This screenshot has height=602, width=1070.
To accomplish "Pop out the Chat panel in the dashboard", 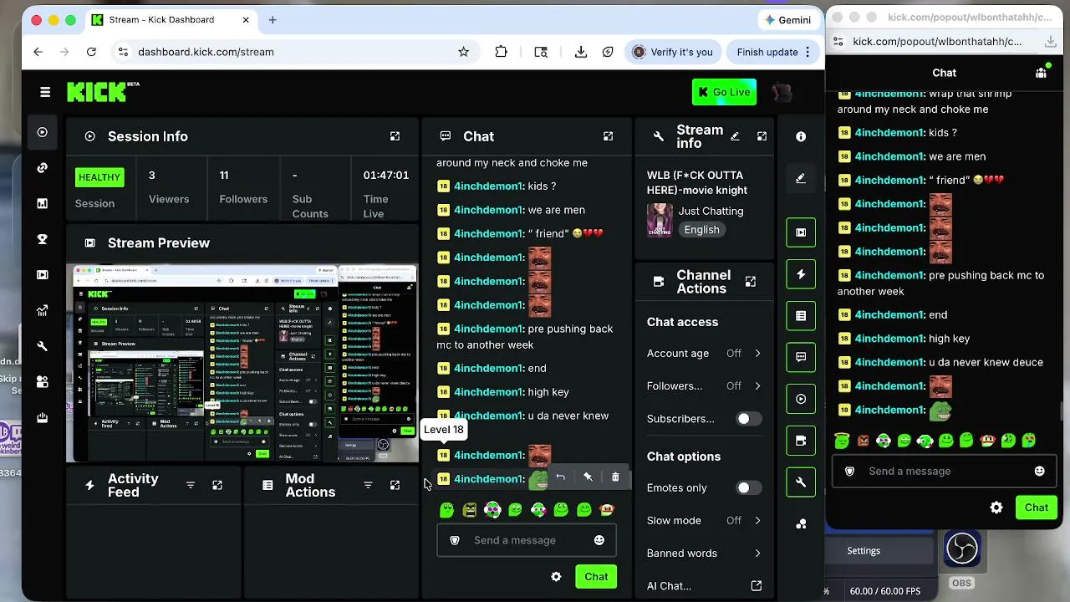I will tap(608, 136).
